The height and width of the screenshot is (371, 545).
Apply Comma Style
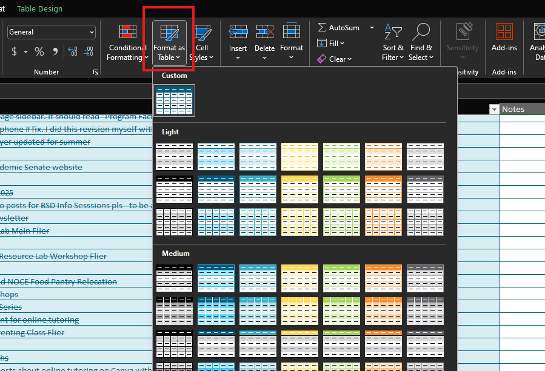(55, 51)
